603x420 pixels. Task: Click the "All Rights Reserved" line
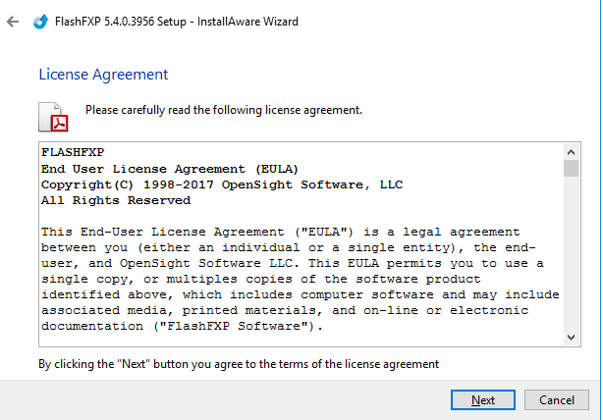click(116, 200)
